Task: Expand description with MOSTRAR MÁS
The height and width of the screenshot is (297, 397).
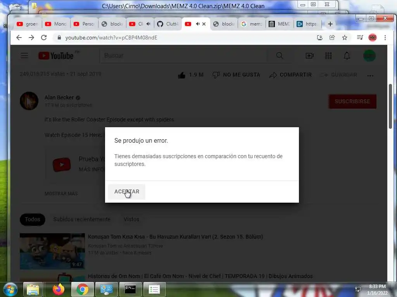Action: (x=61, y=194)
